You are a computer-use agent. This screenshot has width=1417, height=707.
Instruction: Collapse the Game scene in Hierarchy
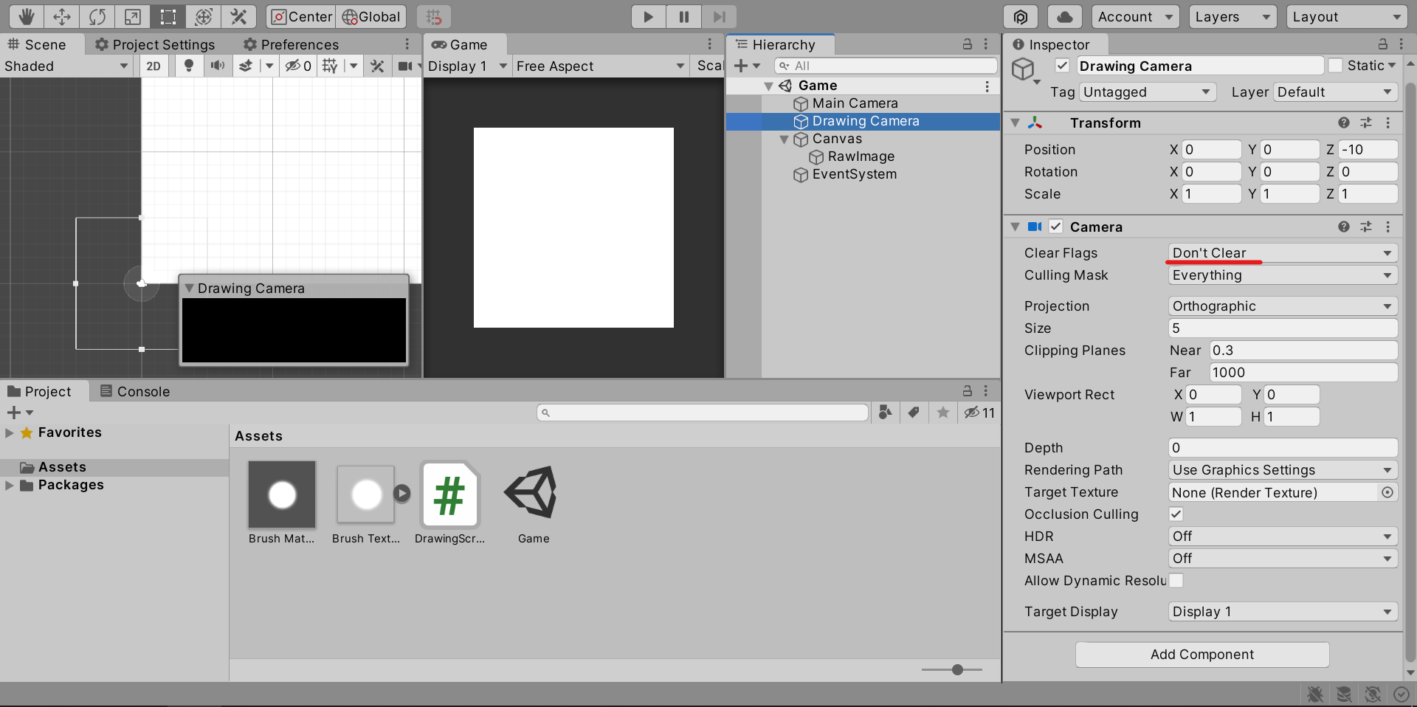[768, 86]
